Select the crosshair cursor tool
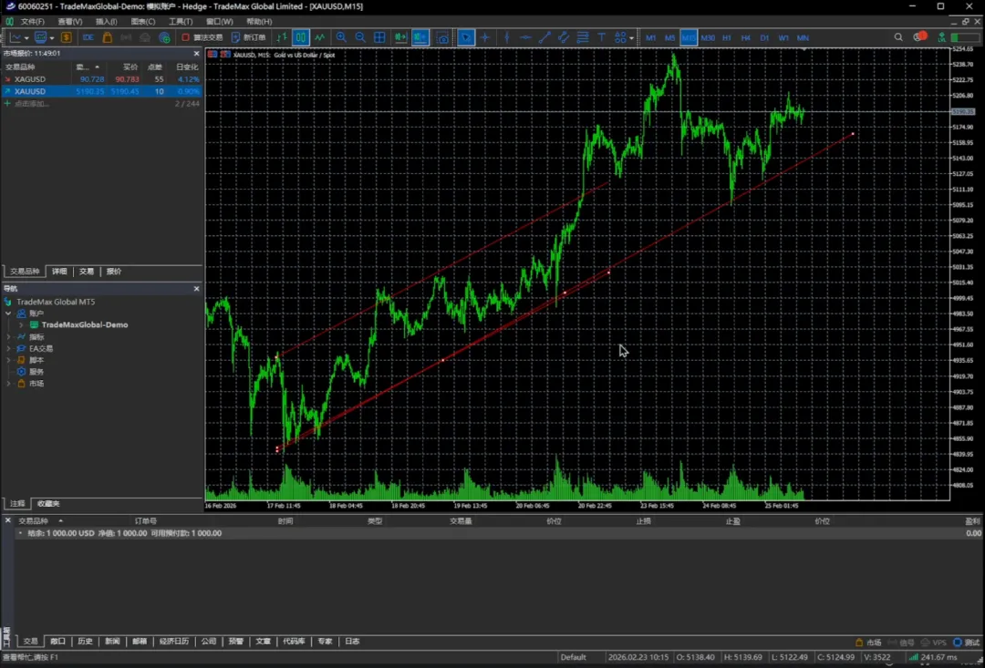Viewport: 985px width, 668px height. (485, 37)
